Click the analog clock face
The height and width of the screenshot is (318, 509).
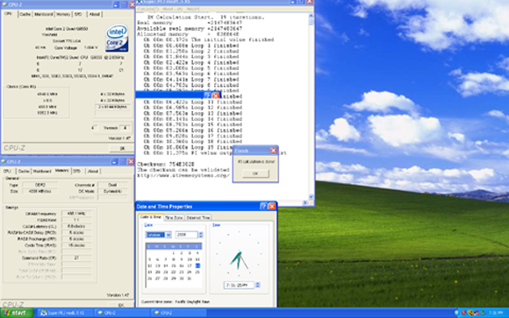click(x=240, y=253)
